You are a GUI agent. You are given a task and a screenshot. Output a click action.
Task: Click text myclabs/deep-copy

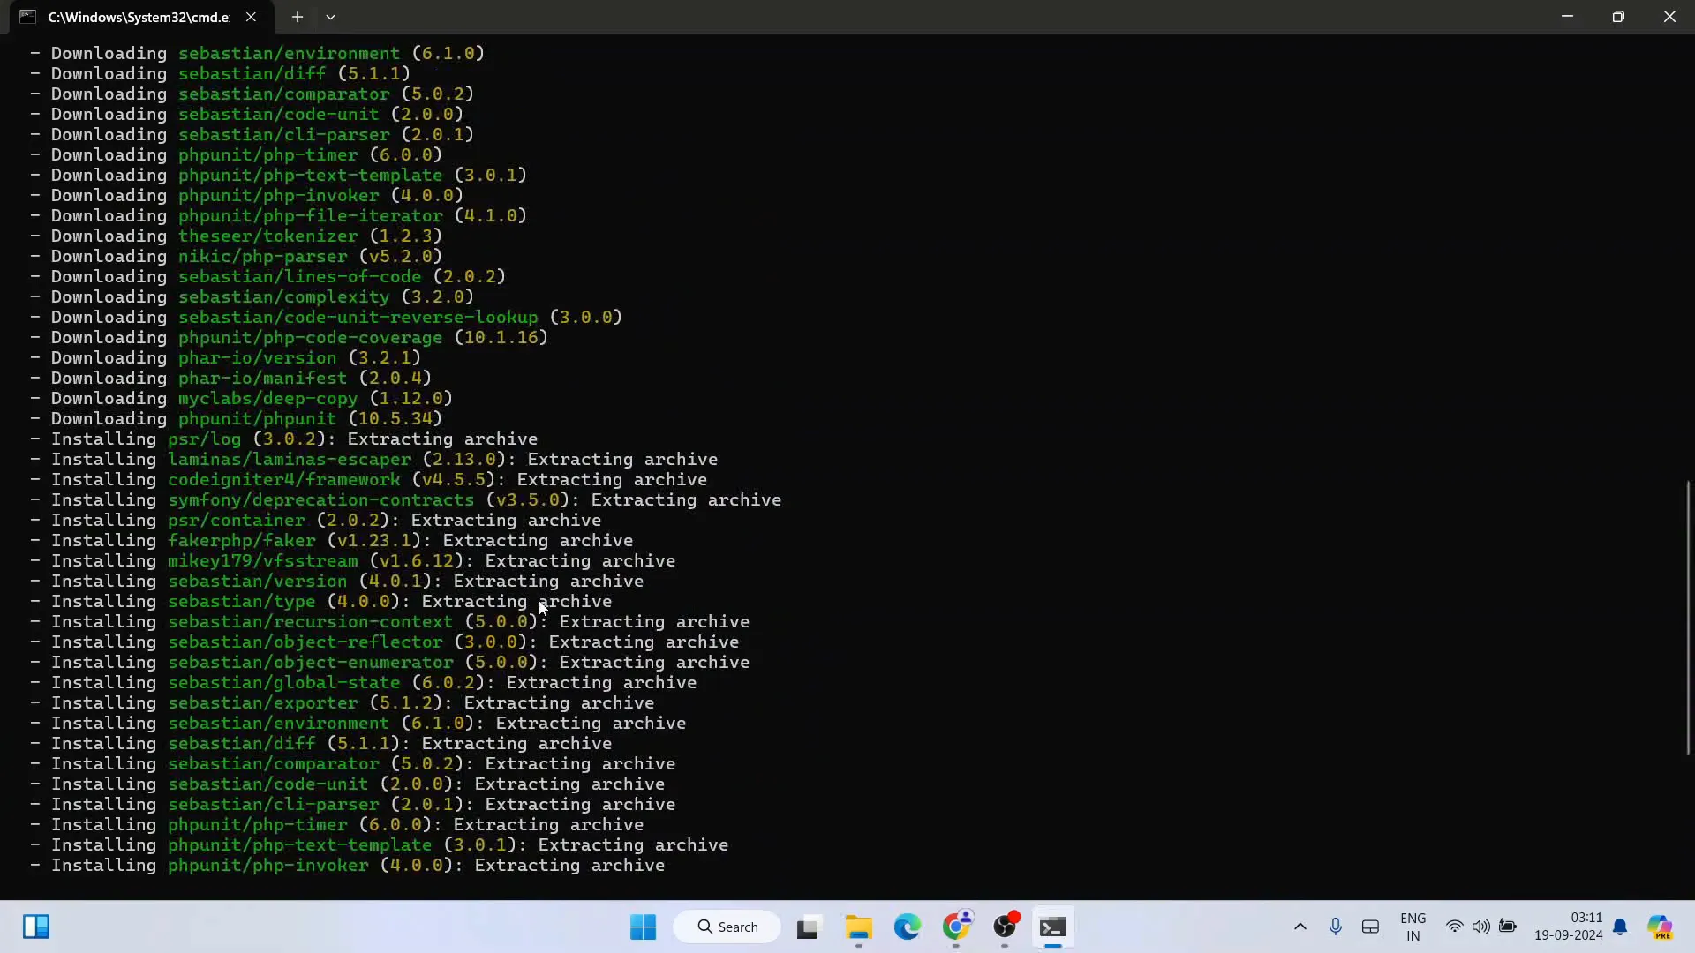(268, 399)
